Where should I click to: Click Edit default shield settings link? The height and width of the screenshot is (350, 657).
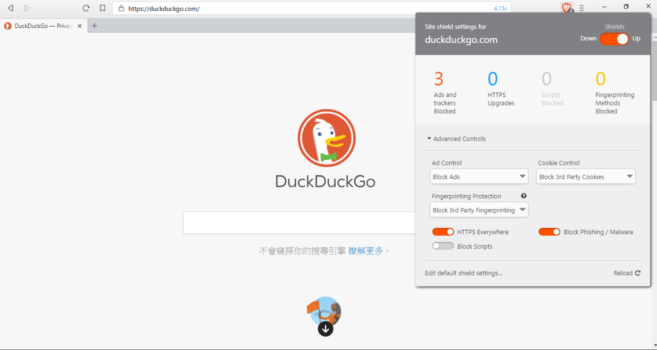click(x=463, y=273)
